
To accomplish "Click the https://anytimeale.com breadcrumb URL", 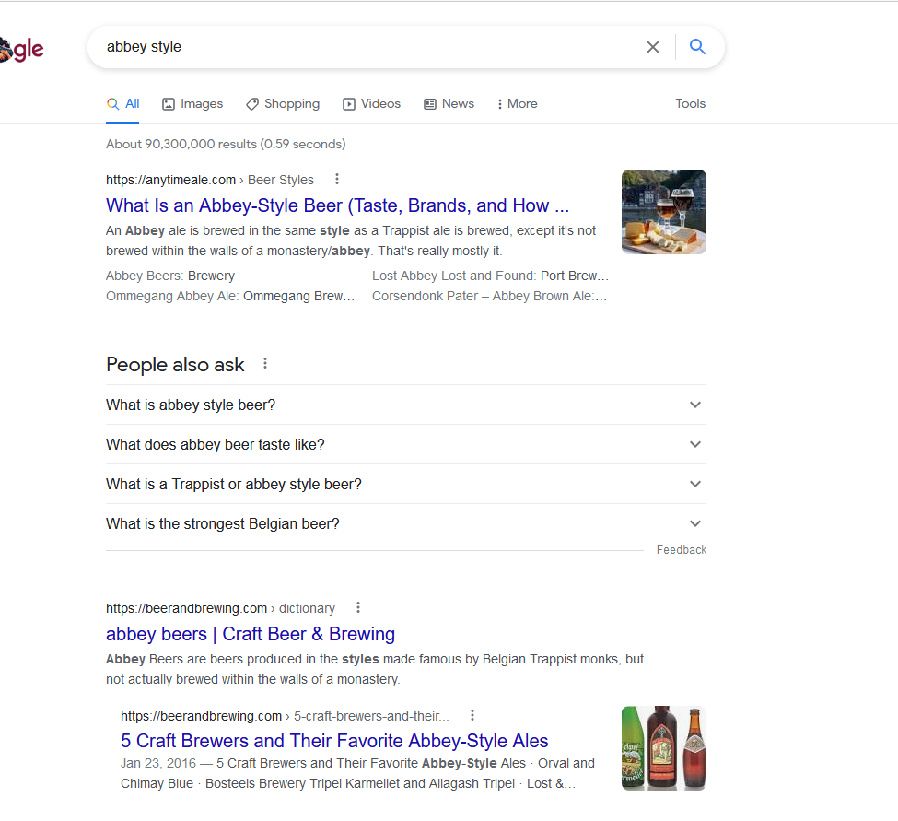I will 210,180.
